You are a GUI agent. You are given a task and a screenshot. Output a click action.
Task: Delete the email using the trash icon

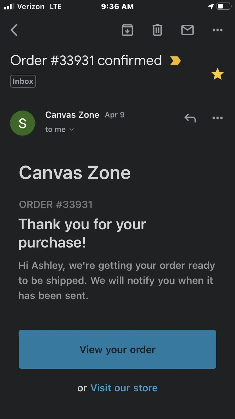tap(157, 30)
